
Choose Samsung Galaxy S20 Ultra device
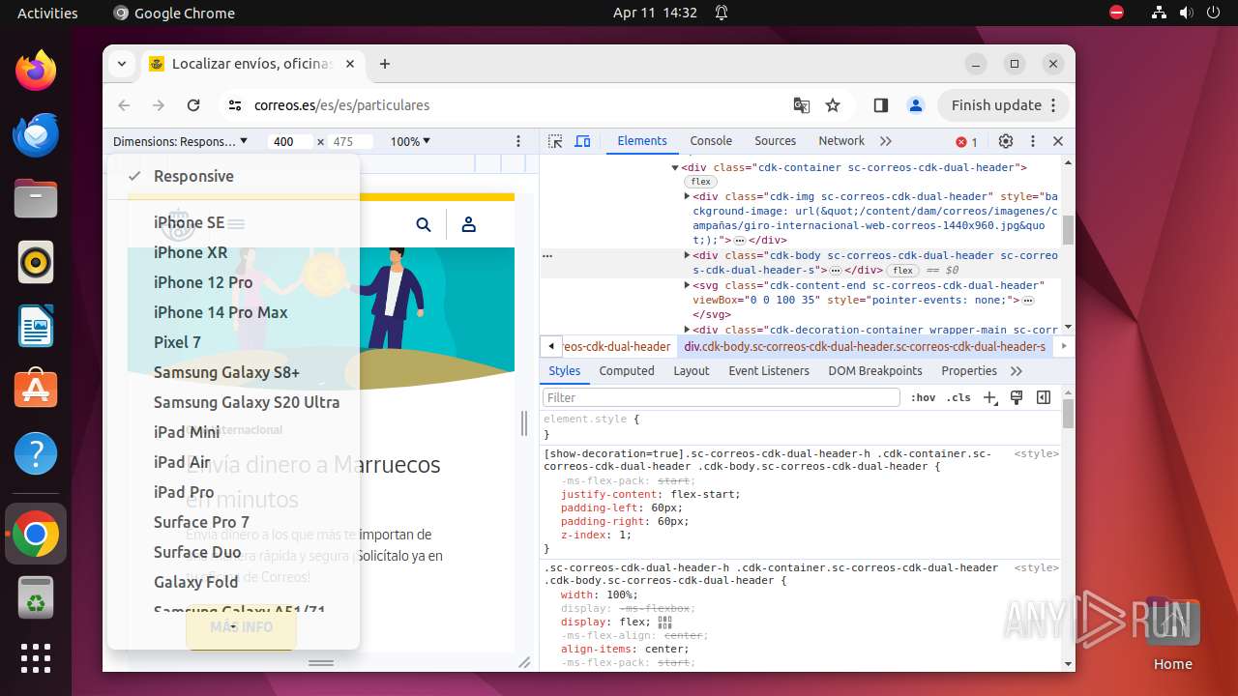point(233,402)
